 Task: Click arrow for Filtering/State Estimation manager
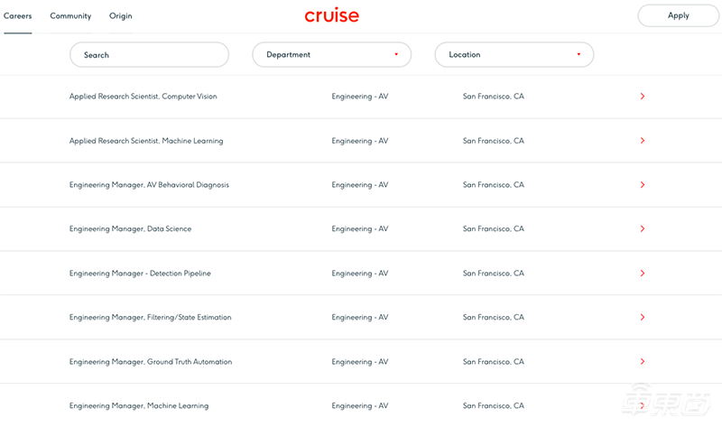click(x=642, y=318)
